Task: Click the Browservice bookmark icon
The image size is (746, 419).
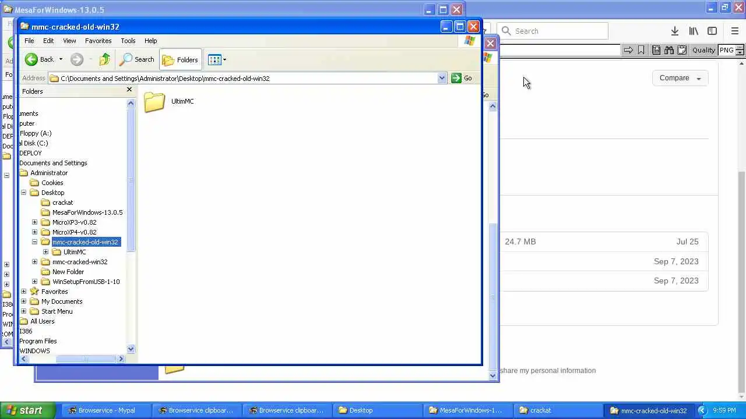Action: 641,50
